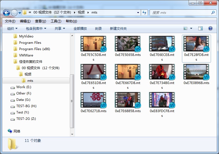Click the 全部播放 button
219x154 pixels.
(80, 28)
